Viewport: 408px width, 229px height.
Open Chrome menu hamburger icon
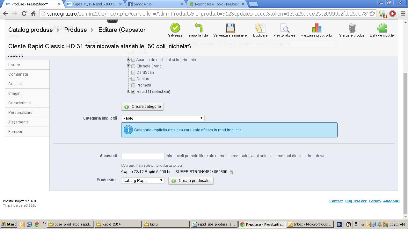[x=402, y=14]
